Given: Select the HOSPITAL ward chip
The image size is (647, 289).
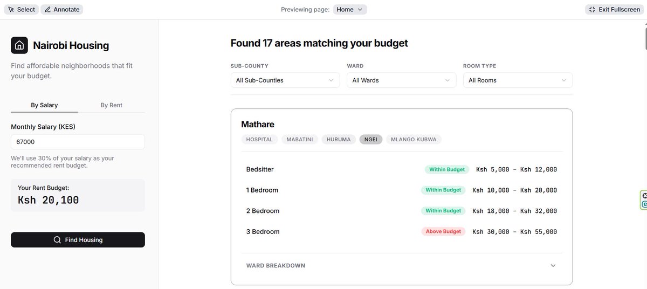Looking at the screenshot, I should click(260, 139).
